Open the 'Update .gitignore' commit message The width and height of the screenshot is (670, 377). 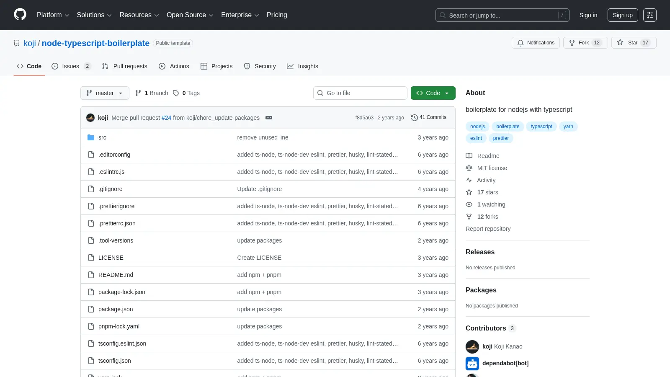260,189
